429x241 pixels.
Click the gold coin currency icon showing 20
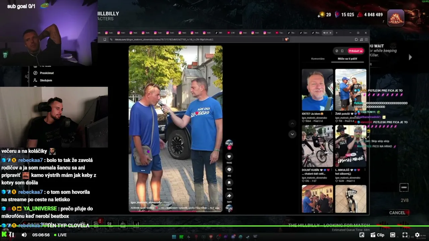(322, 15)
